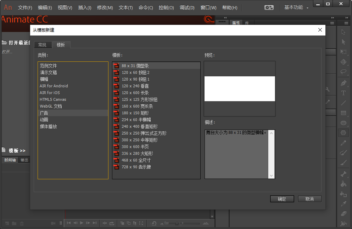Select the Selection tool
The width and height of the screenshot is (352, 229).
click(343, 33)
